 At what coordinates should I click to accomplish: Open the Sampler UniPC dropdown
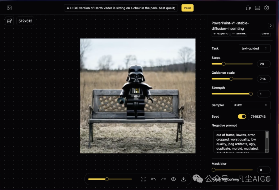point(251,105)
